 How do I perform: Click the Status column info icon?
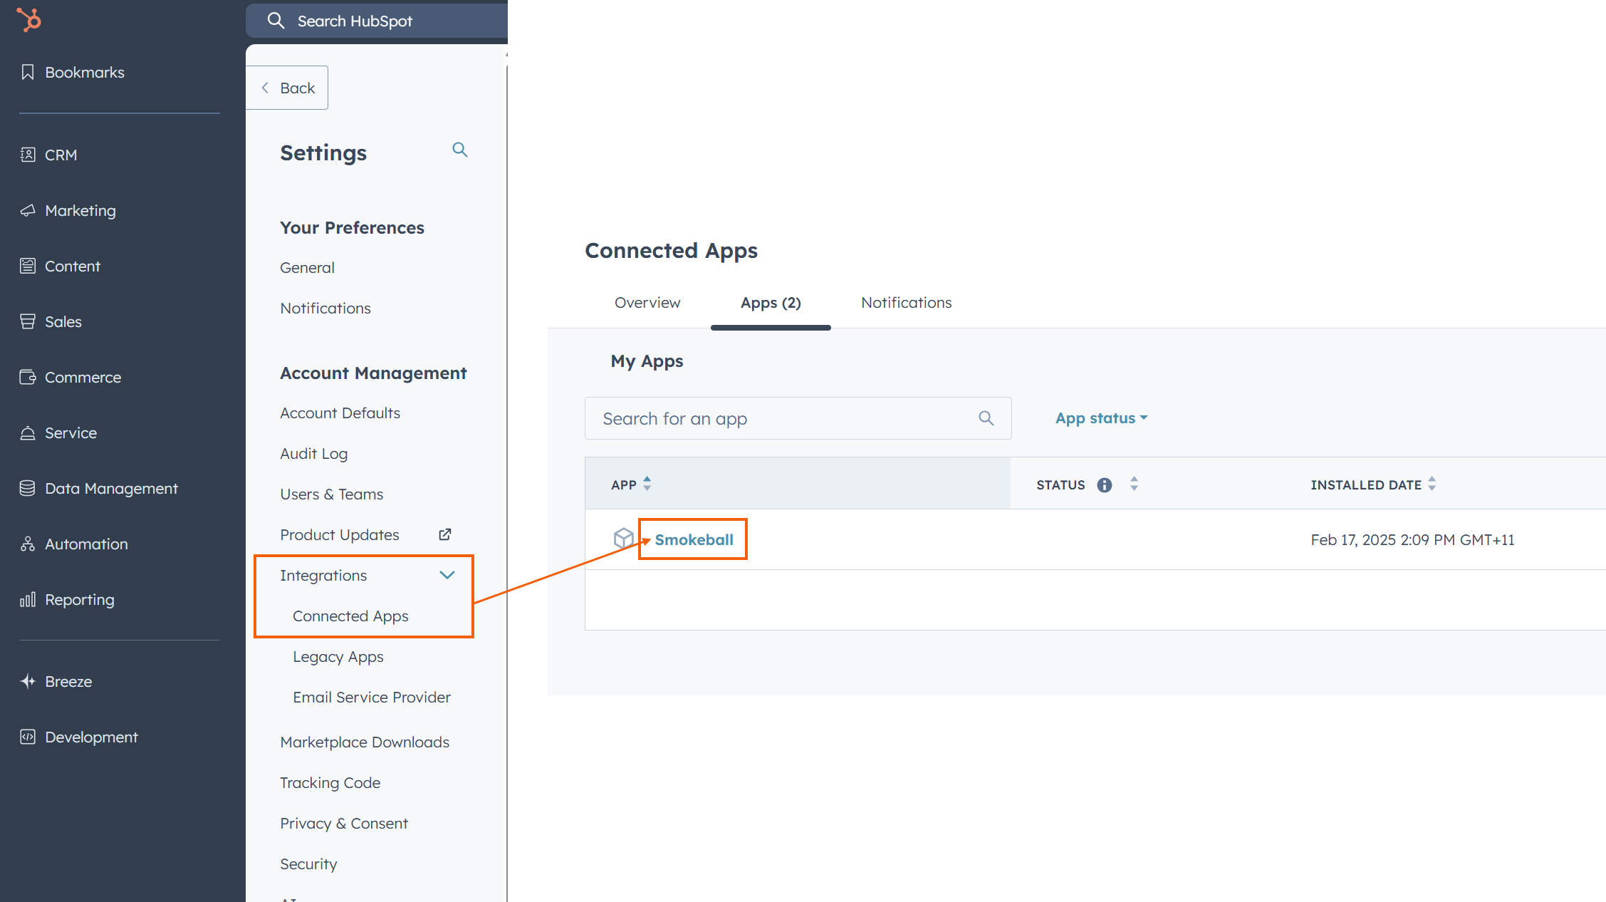coord(1105,485)
